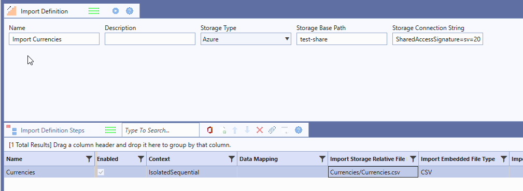Open filter on the Context column
Image resolution: width=523 pixels, height=191 pixels.
(x=232, y=159)
